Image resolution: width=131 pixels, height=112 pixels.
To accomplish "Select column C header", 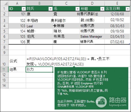I will [x=66, y=3].
